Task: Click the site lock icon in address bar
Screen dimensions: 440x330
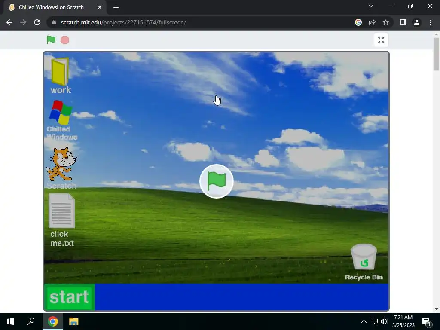Action: pos(54,22)
